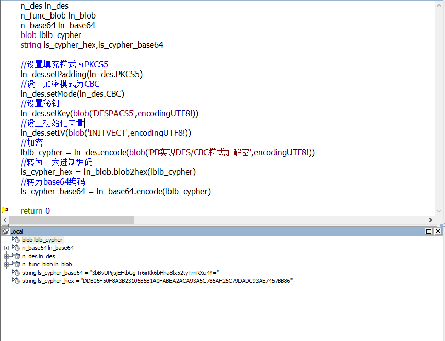Click the vertical scrollbar down arrow

(x=439, y=211)
